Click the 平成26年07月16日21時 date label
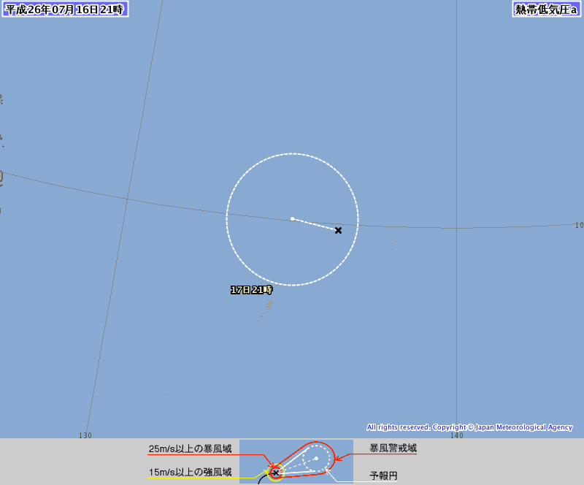 pos(65,9)
